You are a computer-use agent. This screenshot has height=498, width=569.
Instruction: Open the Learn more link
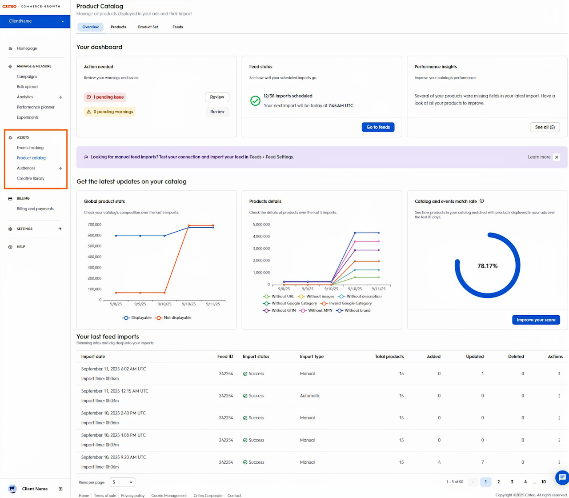539,157
